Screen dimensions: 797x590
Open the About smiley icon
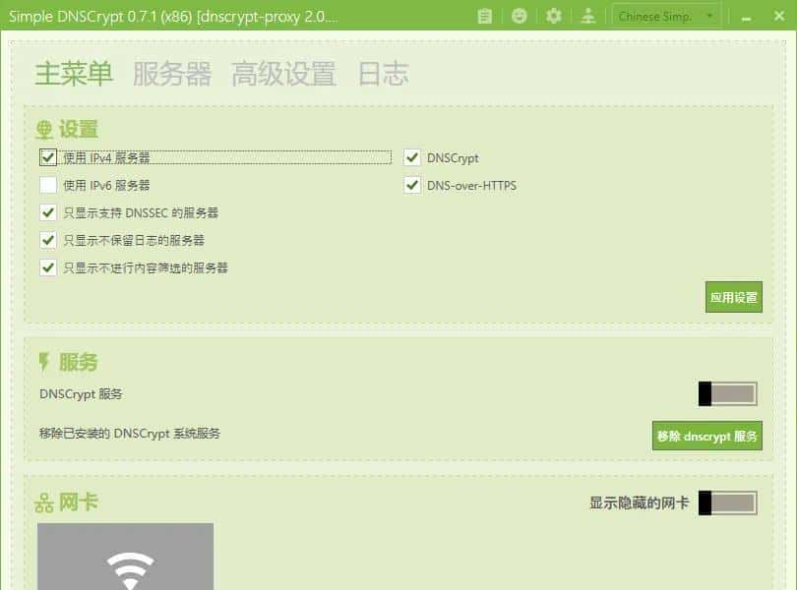pos(518,16)
